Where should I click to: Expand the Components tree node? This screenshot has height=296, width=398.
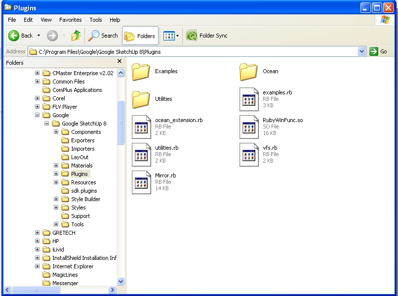pyautogui.click(x=56, y=131)
